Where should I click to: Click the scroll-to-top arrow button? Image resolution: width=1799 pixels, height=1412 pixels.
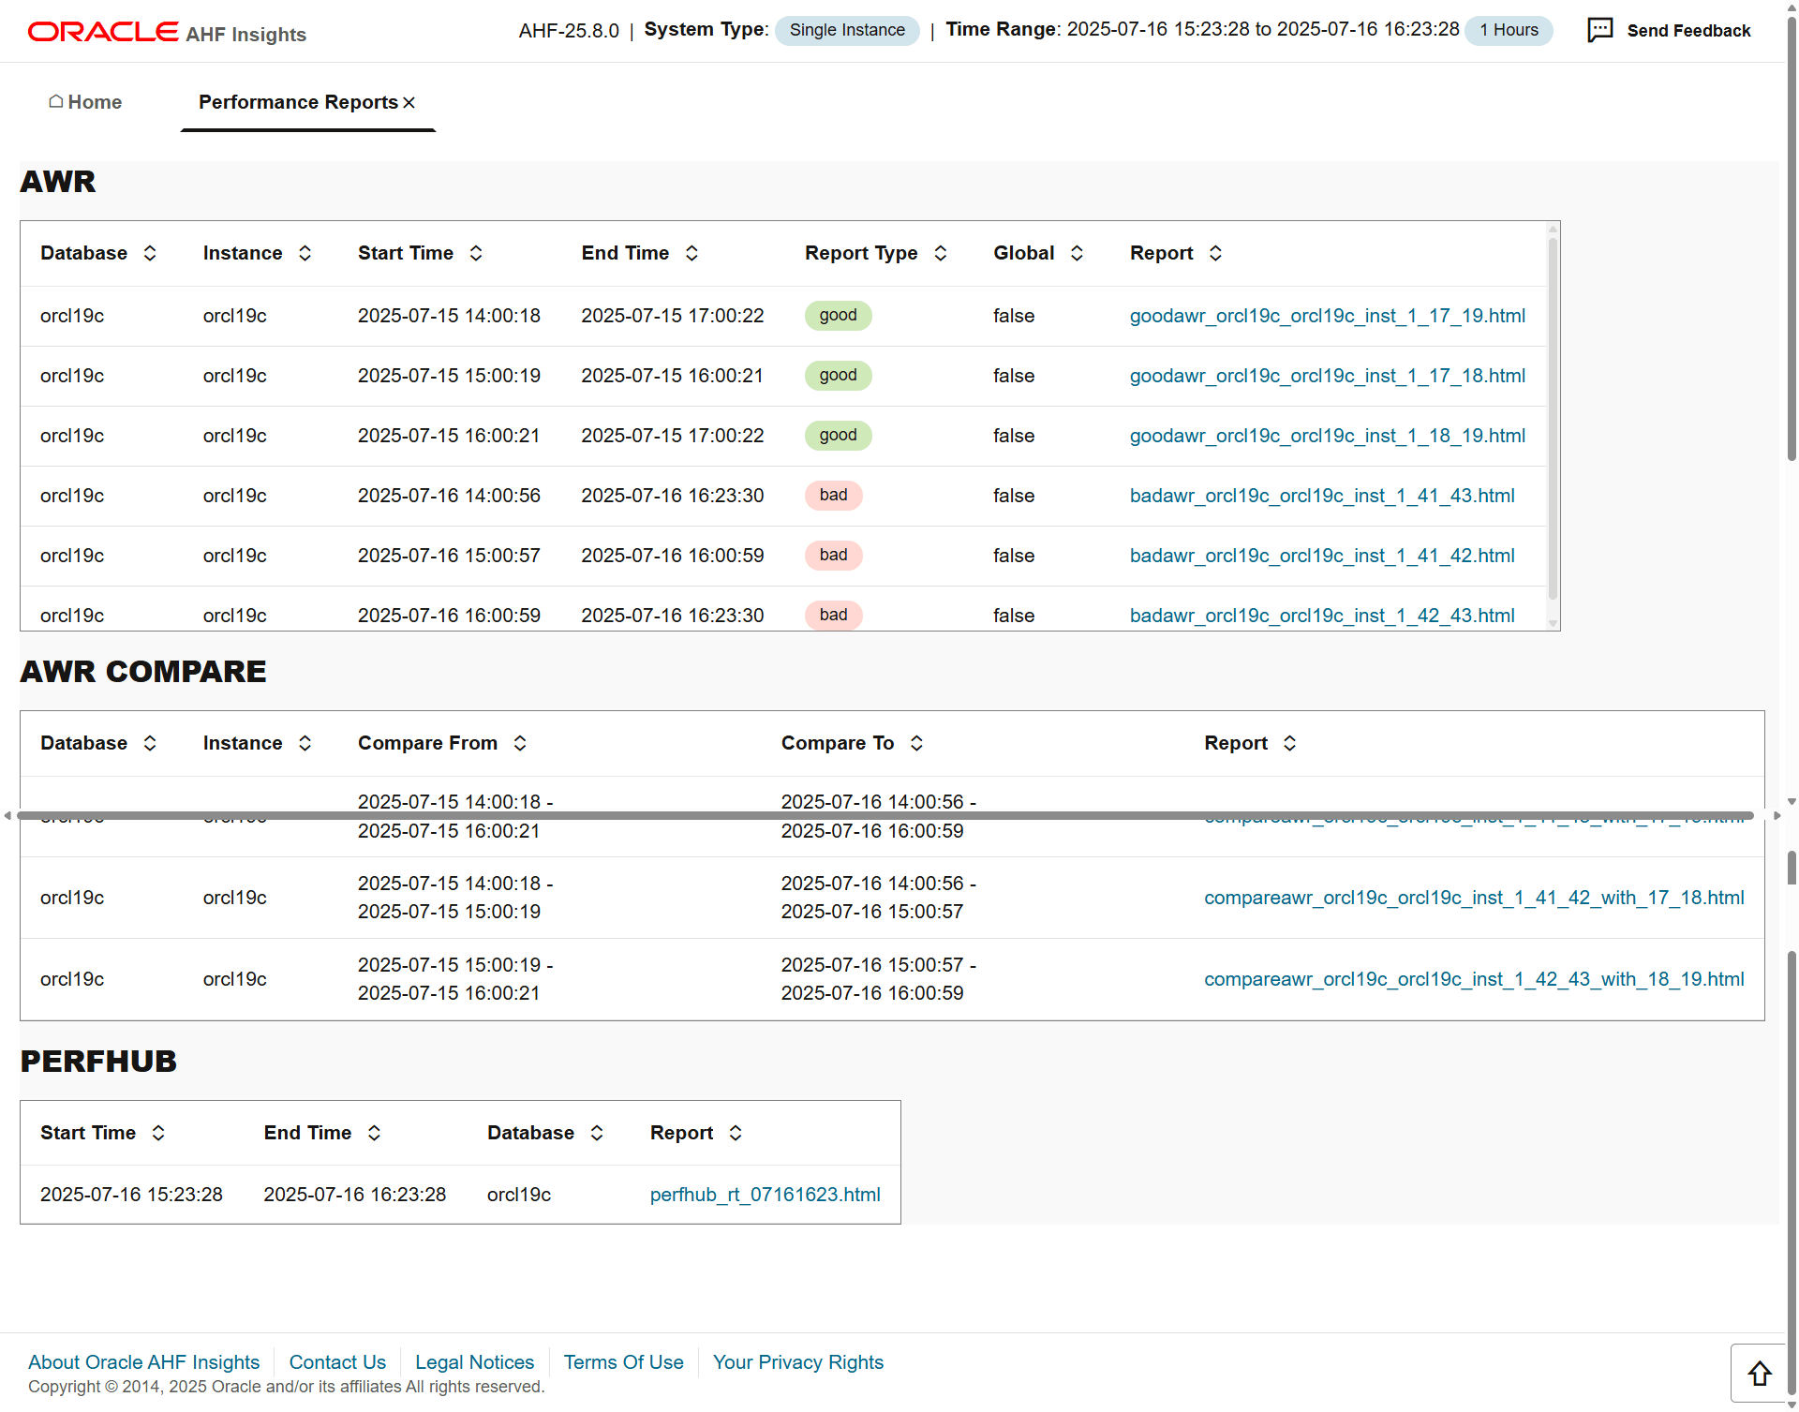pyautogui.click(x=1759, y=1374)
